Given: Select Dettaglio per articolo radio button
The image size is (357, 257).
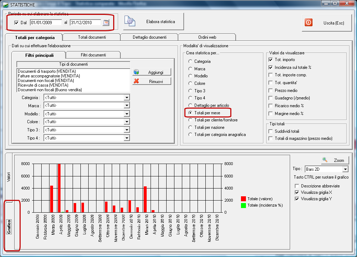Looking at the screenshot, I should (190, 105).
